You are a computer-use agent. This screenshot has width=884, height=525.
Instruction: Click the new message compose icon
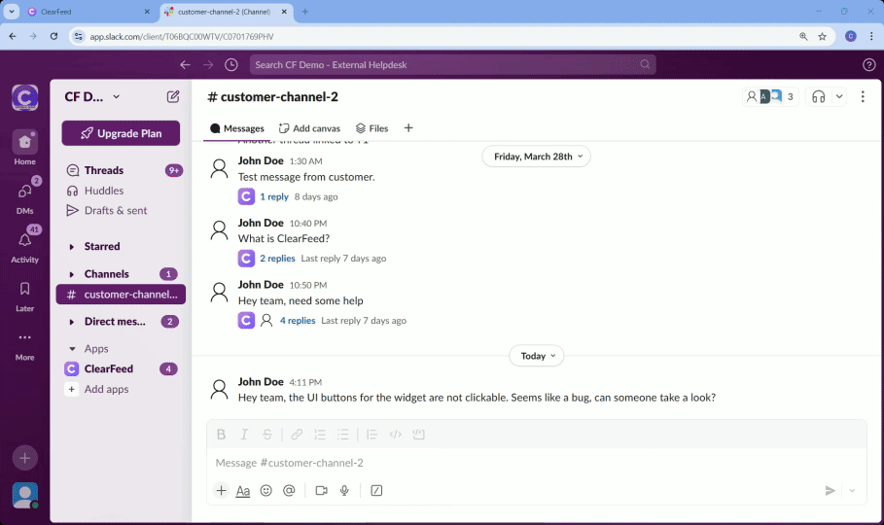tap(173, 97)
